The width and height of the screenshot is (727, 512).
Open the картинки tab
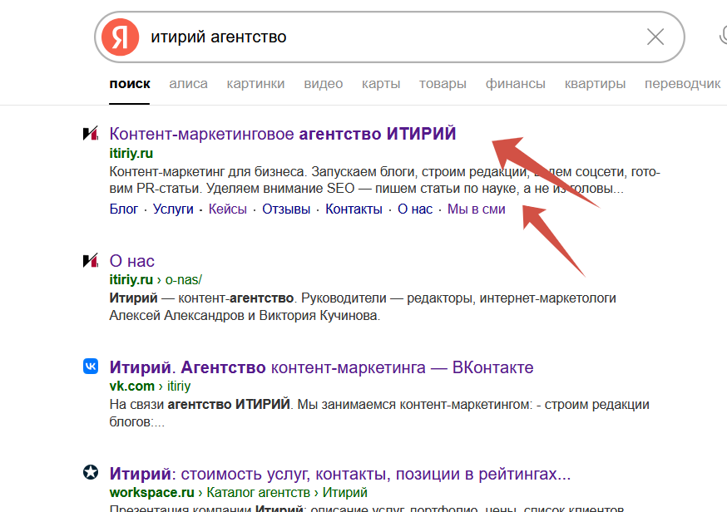[x=255, y=84]
